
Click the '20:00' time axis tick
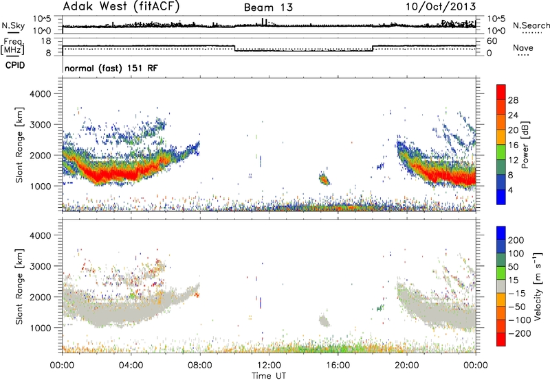pos(406,366)
